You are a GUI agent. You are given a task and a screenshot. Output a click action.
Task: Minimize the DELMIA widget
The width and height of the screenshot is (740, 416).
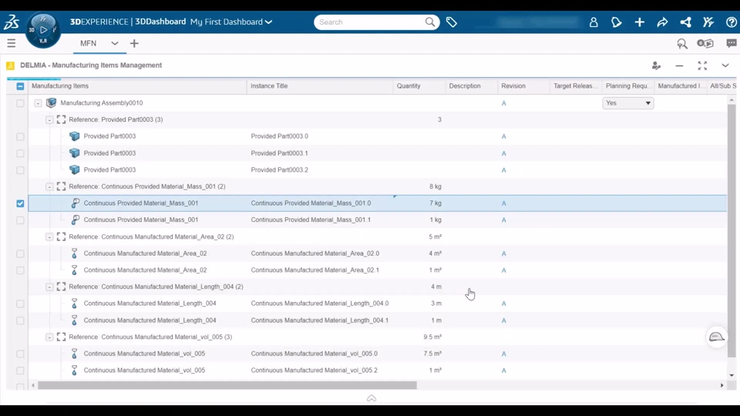679,65
